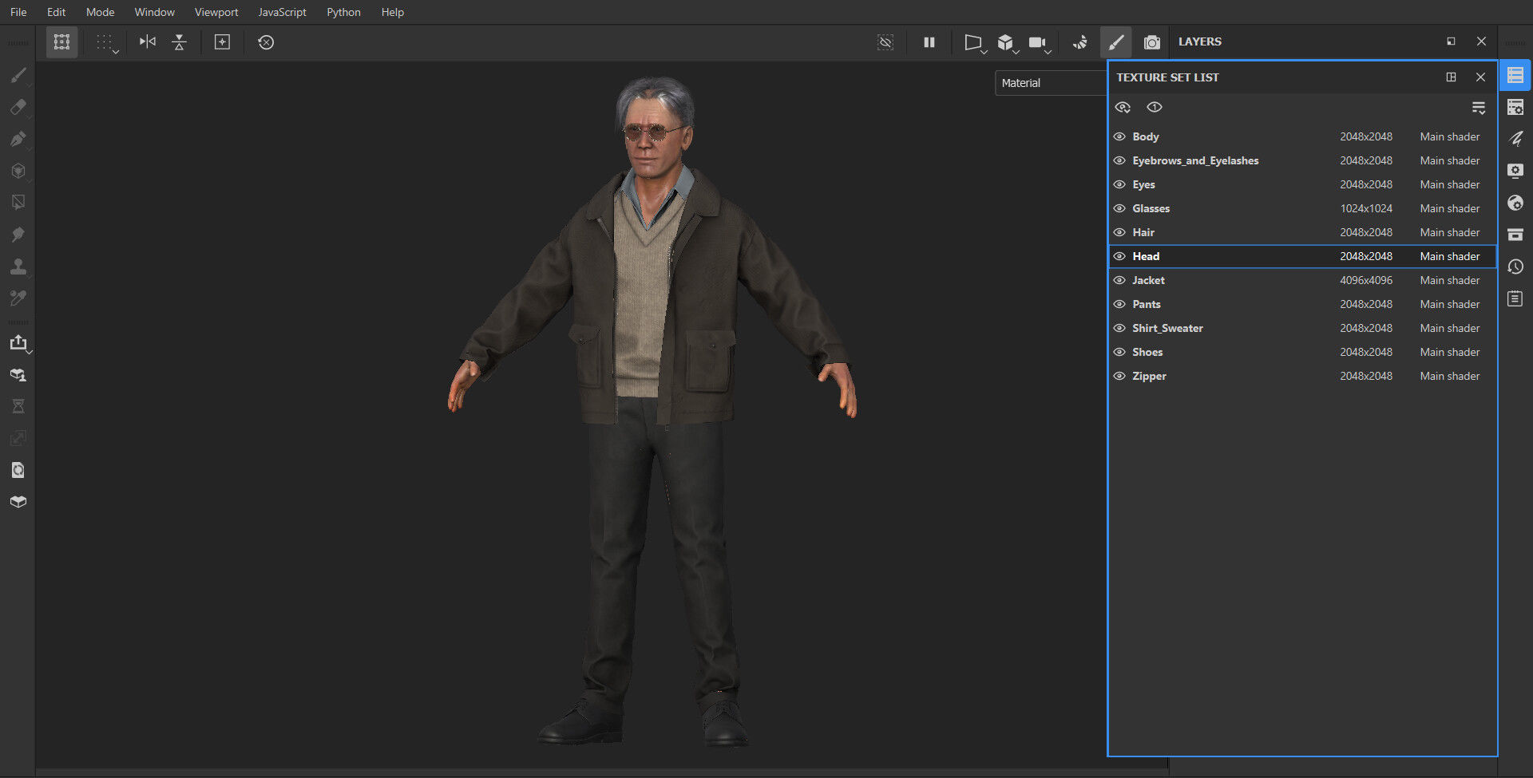Open the Edit menu

(x=56, y=12)
